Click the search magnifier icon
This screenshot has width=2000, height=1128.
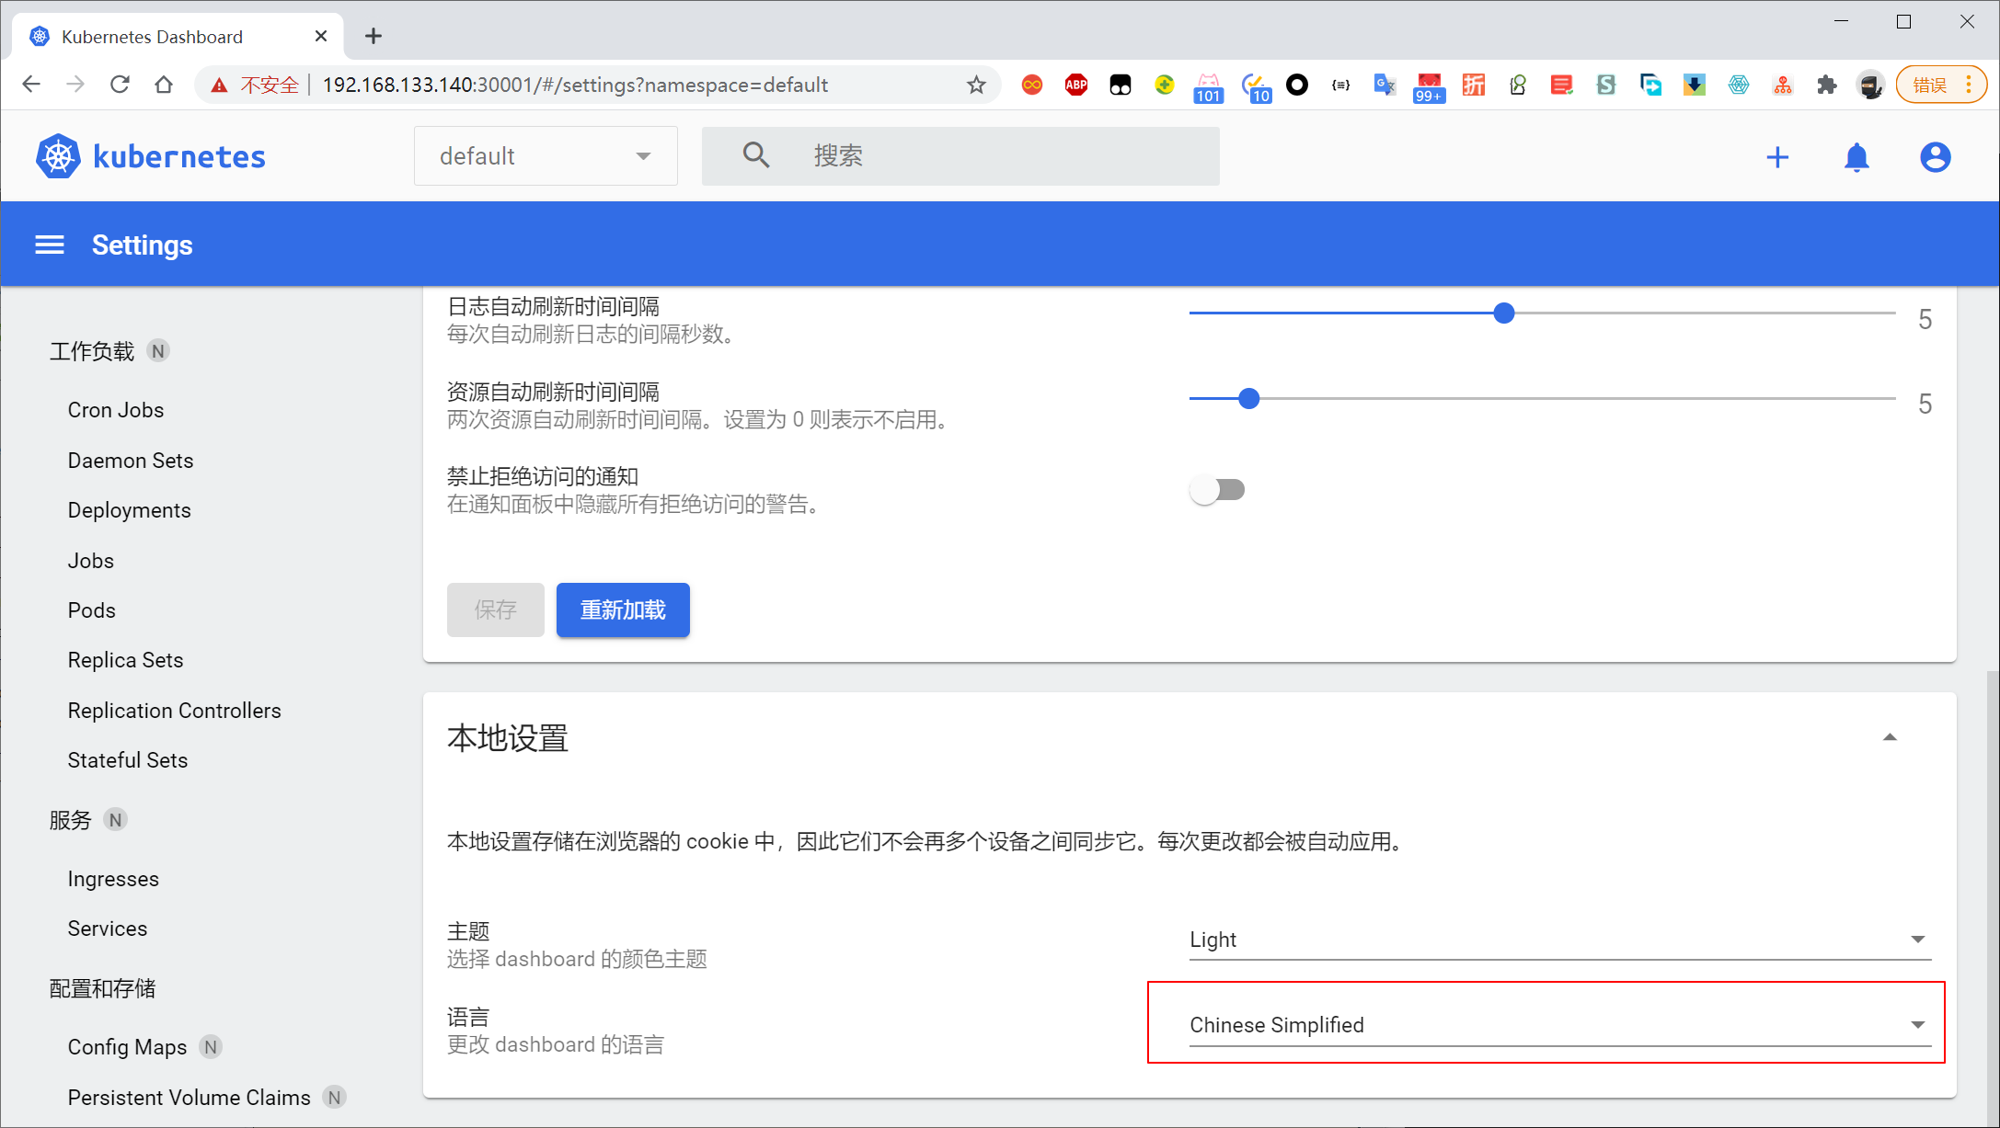[x=756, y=155]
